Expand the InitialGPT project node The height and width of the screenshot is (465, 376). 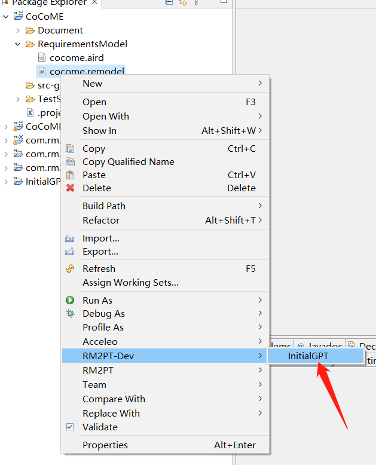[x=6, y=182]
